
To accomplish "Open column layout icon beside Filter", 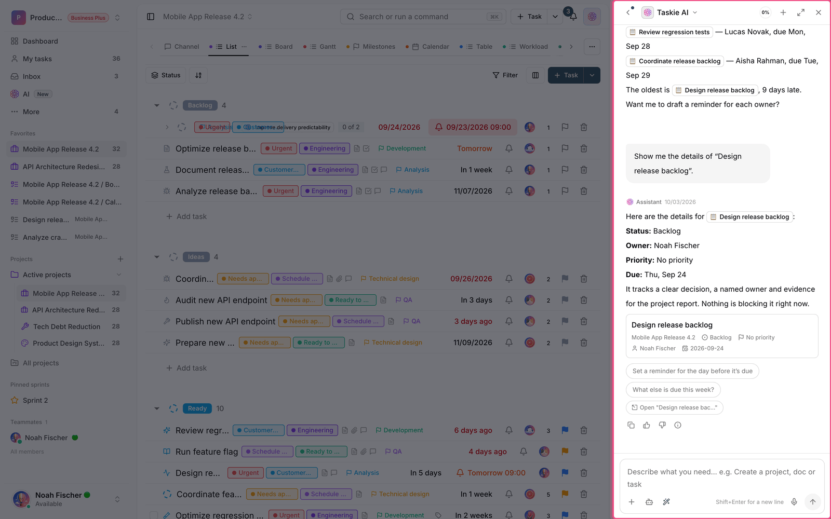I will pyautogui.click(x=535, y=75).
